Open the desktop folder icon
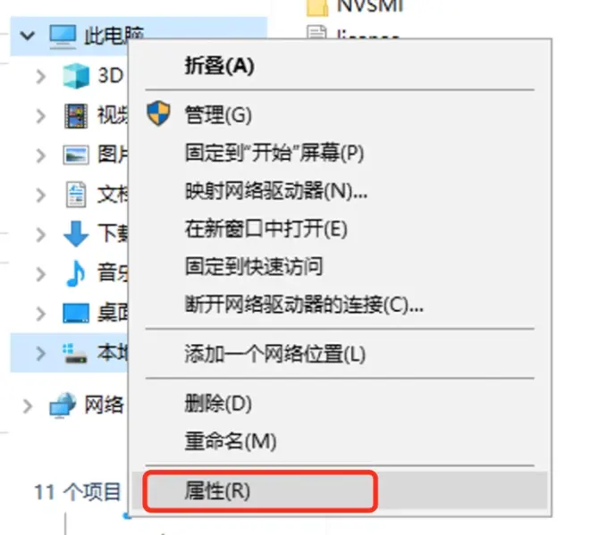The height and width of the screenshot is (535, 590). click(76, 313)
